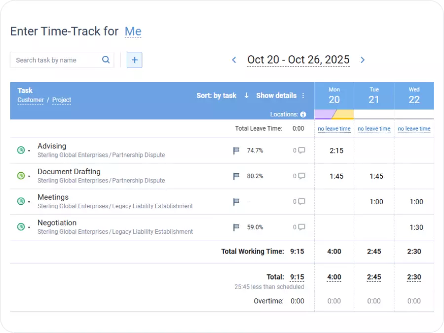The width and height of the screenshot is (444, 333).
Task: Select the Sort: by task option
Action: (x=216, y=96)
